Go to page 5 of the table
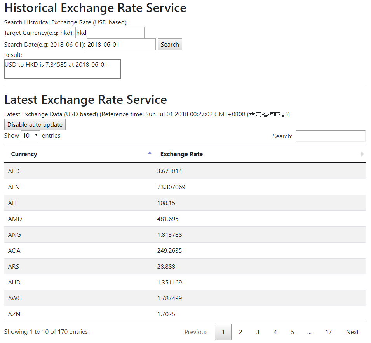Screen dimensions: 371x343 coord(293,332)
